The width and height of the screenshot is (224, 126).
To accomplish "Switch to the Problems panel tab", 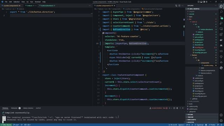I will pos(16,108).
